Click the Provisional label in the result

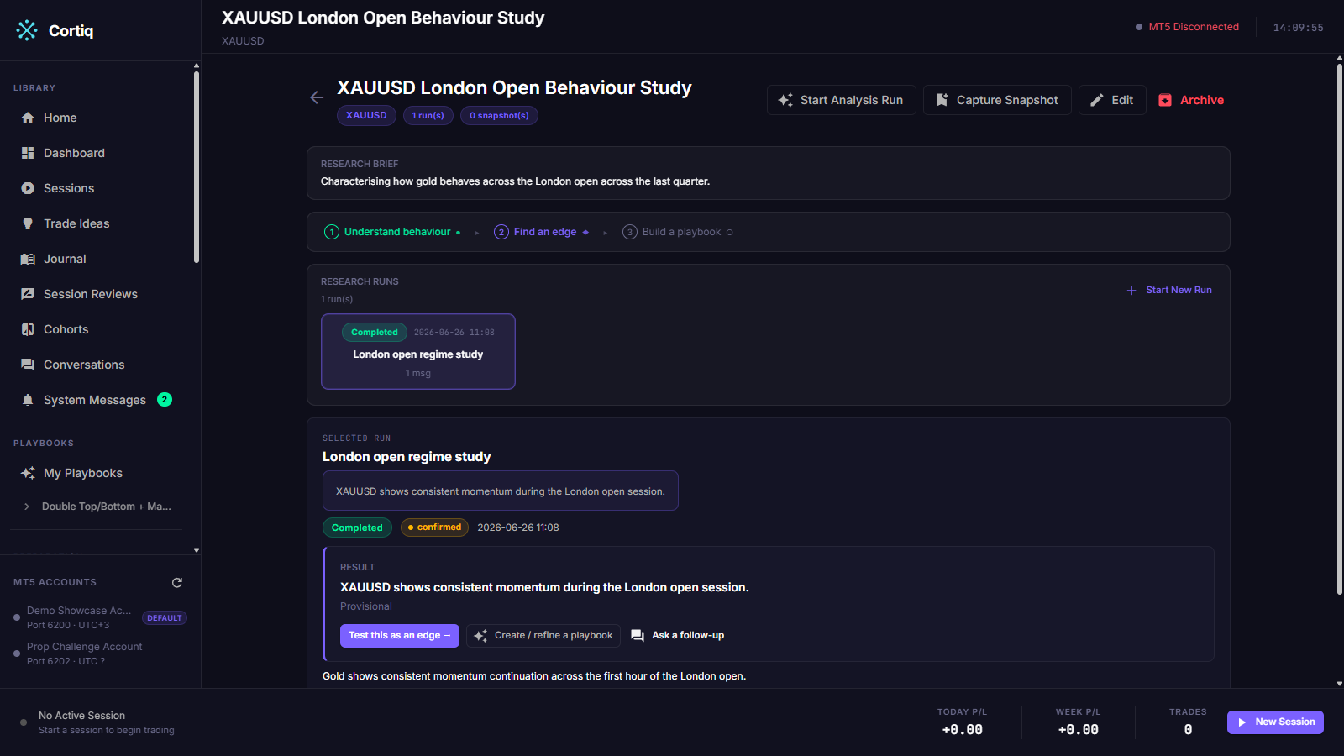[x=365, y=606]
